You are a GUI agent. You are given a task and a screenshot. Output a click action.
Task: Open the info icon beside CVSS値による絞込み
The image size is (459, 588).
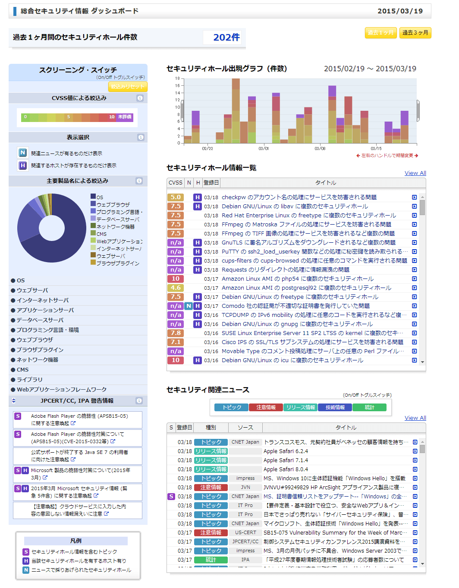click(x=140, y=98)
